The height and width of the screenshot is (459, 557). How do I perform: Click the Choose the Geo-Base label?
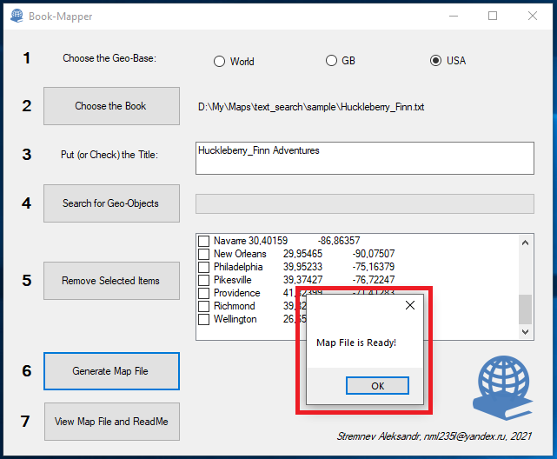click(109, 58)
